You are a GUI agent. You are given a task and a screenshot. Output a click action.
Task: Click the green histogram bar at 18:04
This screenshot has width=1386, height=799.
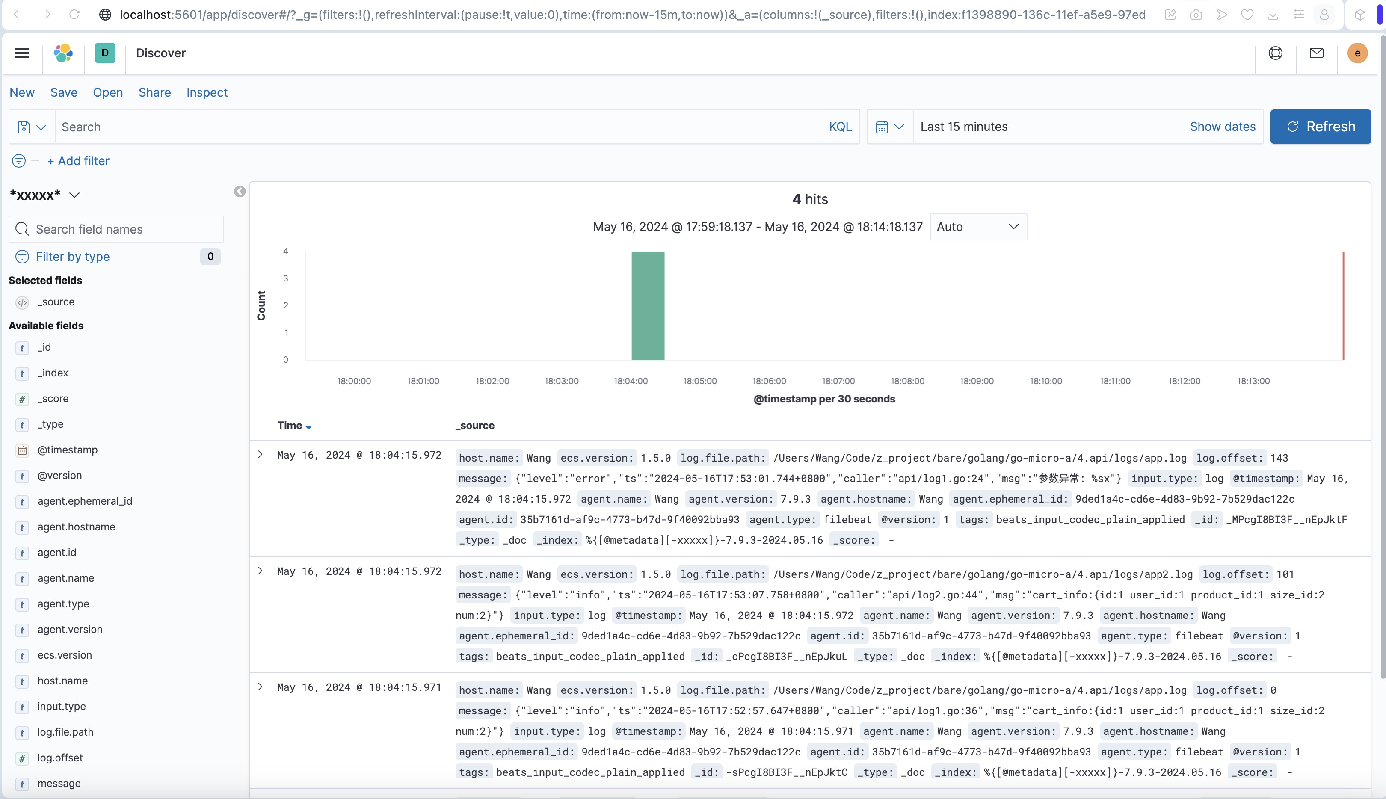click(x=648, y=306)
